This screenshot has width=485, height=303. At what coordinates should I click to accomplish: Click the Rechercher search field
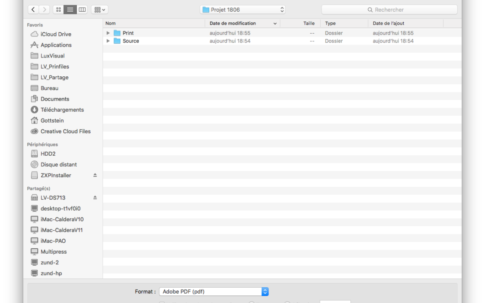coord(389,9)
